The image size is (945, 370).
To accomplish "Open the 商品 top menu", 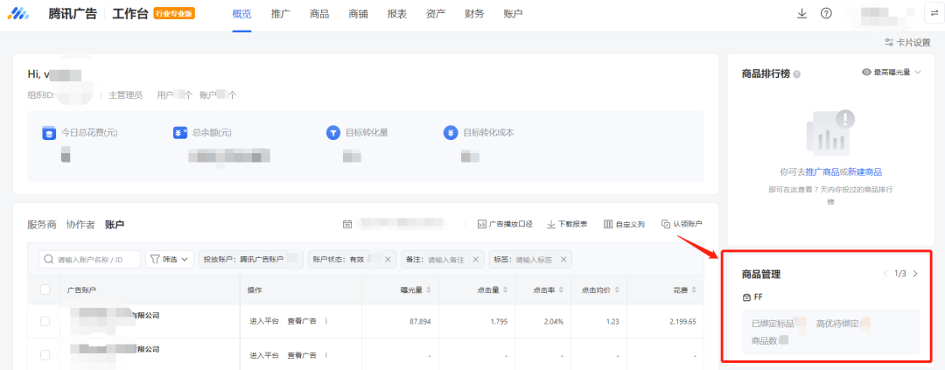I will (x=319, y=14).
